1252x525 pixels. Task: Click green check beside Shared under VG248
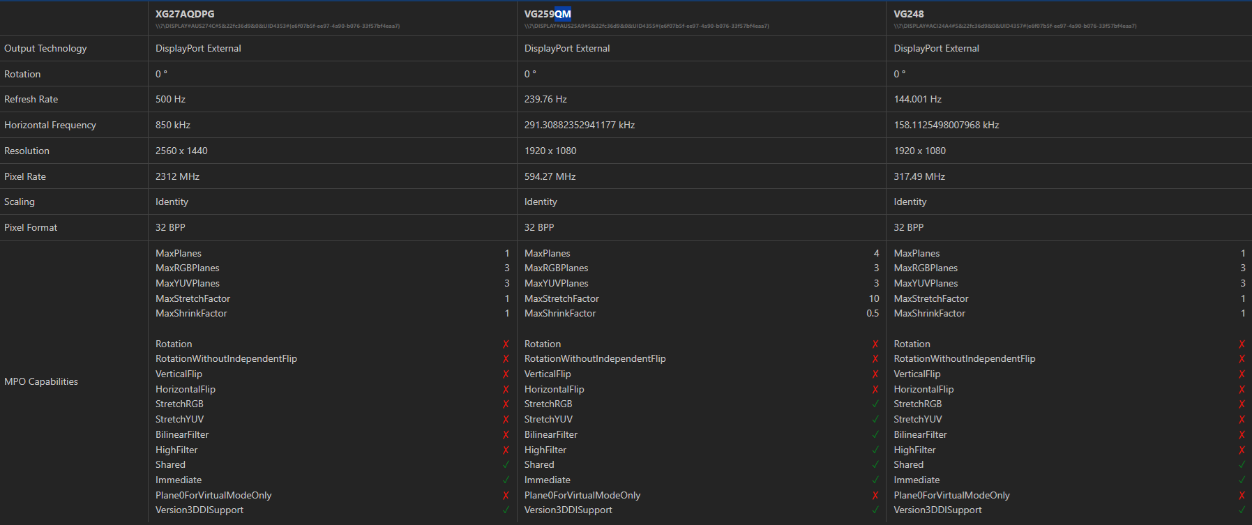click(x=1242, y=465)
